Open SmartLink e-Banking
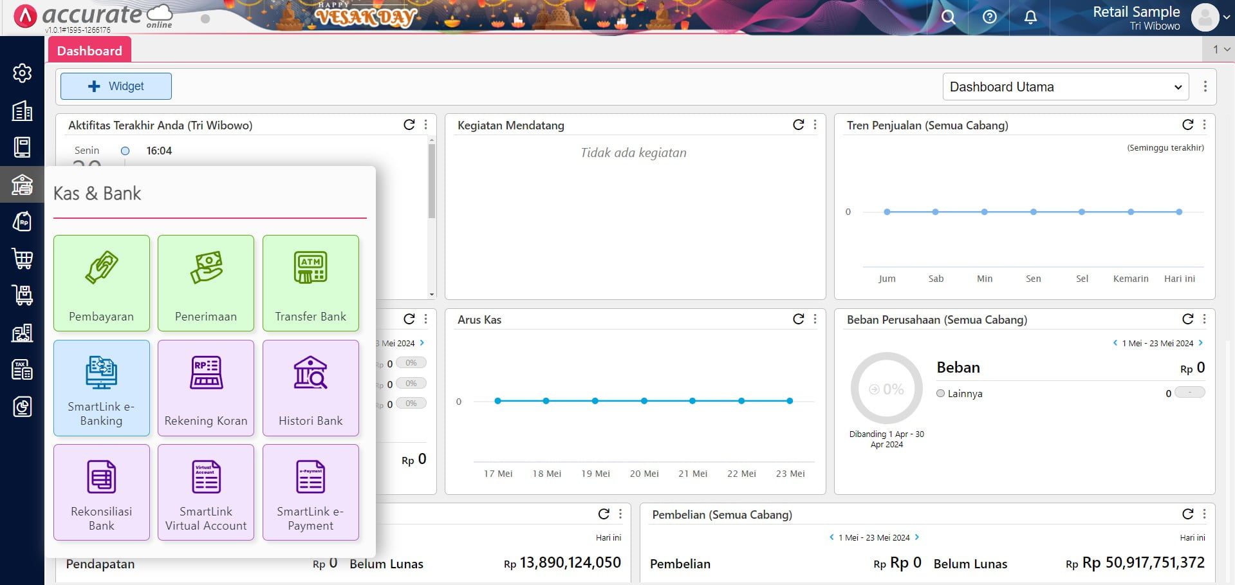Viewport: 1235px width, 585px height. pyautogui.click(x=101, y=388)
